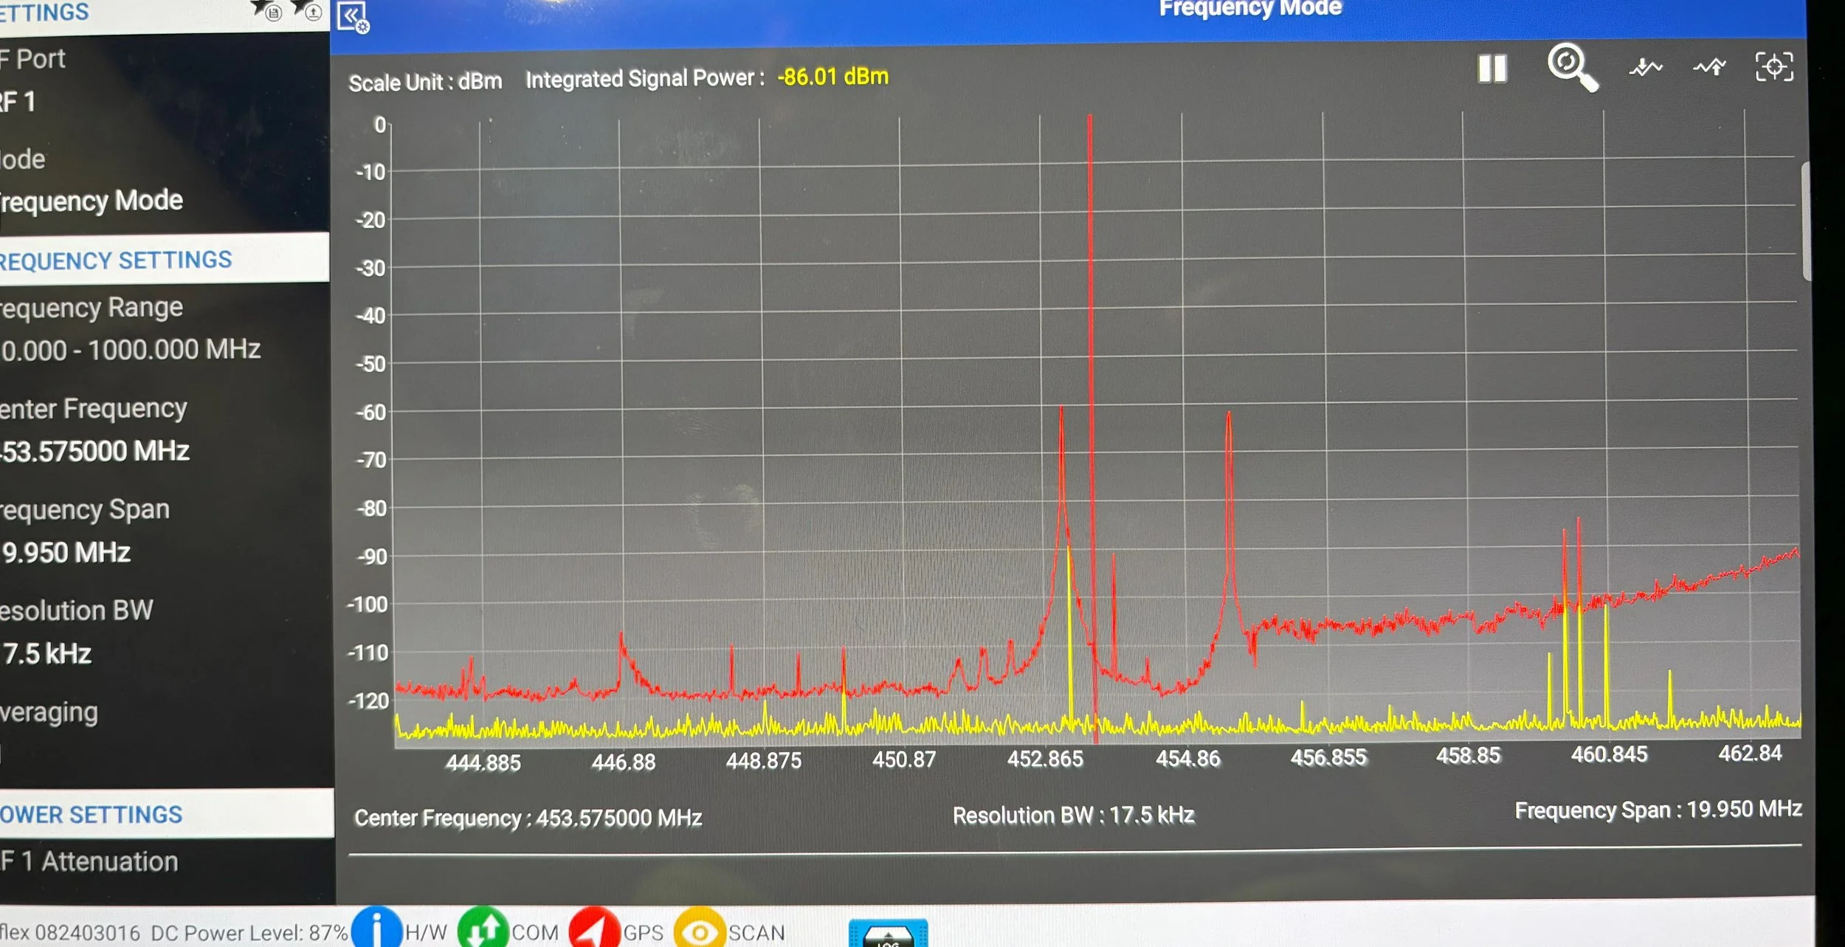Screen dimensions: 1845x947
Task: Click the load favorite star icon
Action: pos(308,10)
